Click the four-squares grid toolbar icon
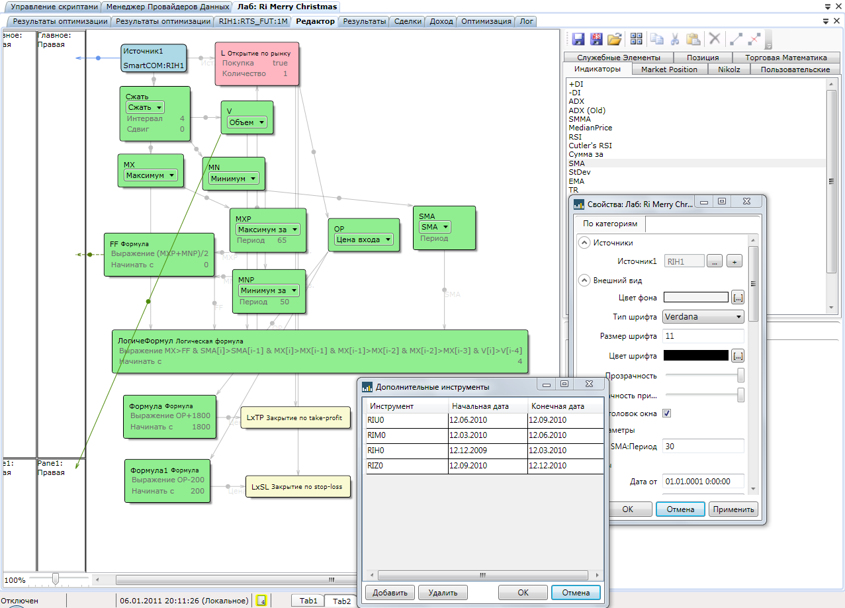Screen dimensions: 845x608 (x=636, y=39)
